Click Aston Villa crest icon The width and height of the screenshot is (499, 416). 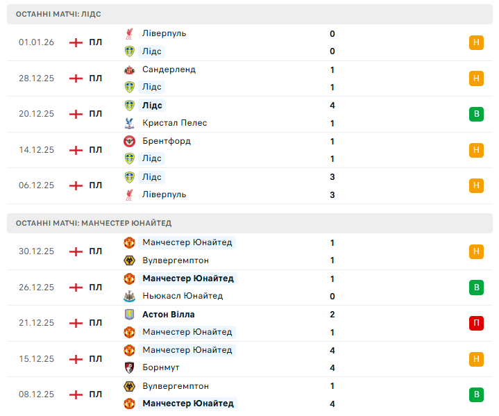tap(129, 315)
